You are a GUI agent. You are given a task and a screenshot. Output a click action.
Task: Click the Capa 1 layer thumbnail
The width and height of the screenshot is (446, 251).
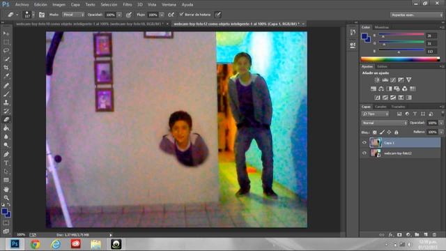(x=376, y=142)
